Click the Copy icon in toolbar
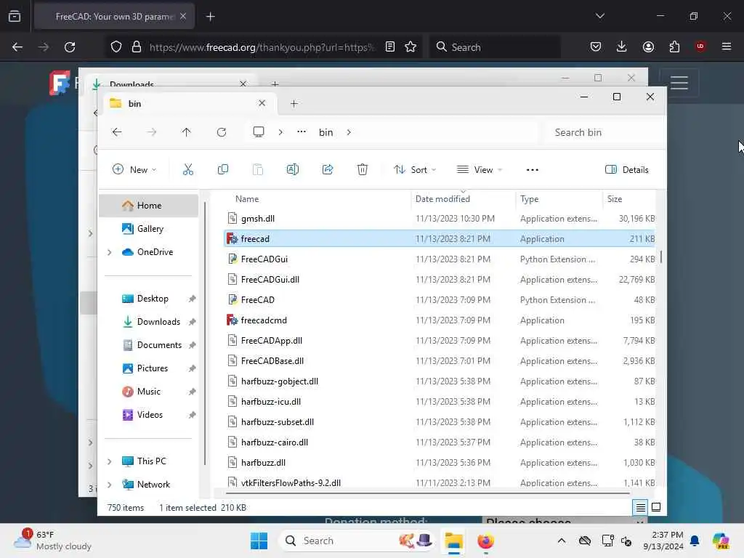Screen dimensions: 744x558 222,169
